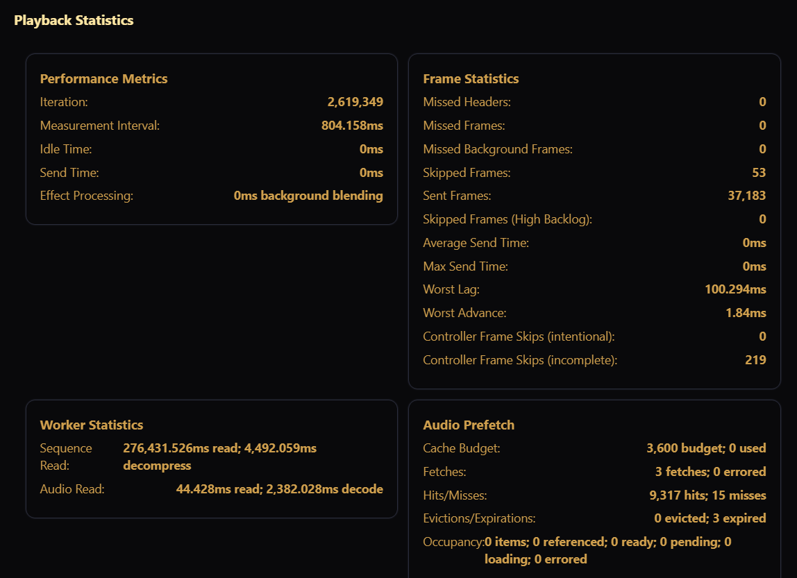
Task: Click the Iteration label
Action: click(64, 102)
